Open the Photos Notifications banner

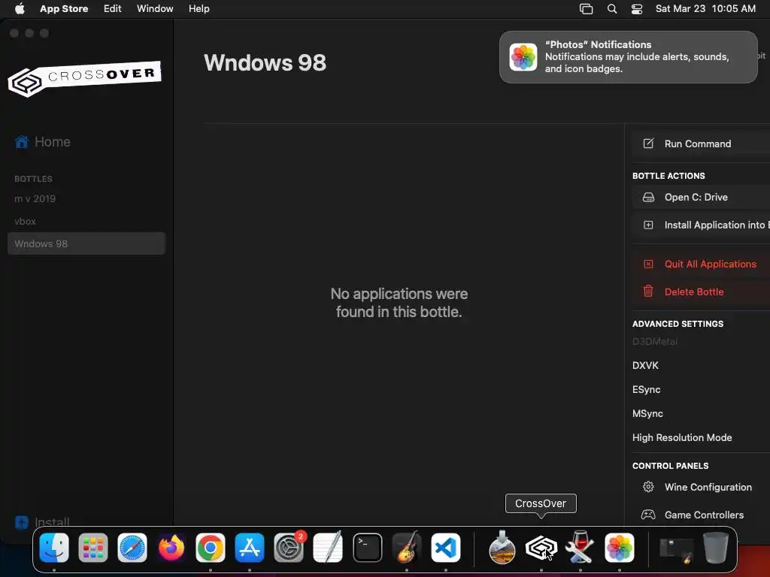(628, 57)
